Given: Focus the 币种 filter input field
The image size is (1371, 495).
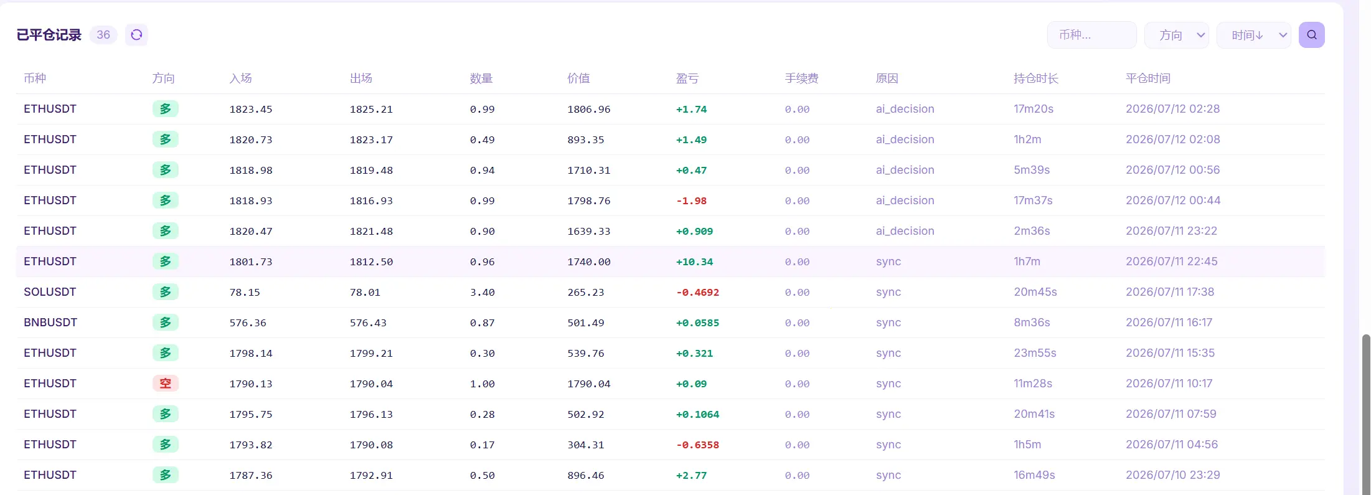Looking at the screenshot, I should click(1091, 35).
